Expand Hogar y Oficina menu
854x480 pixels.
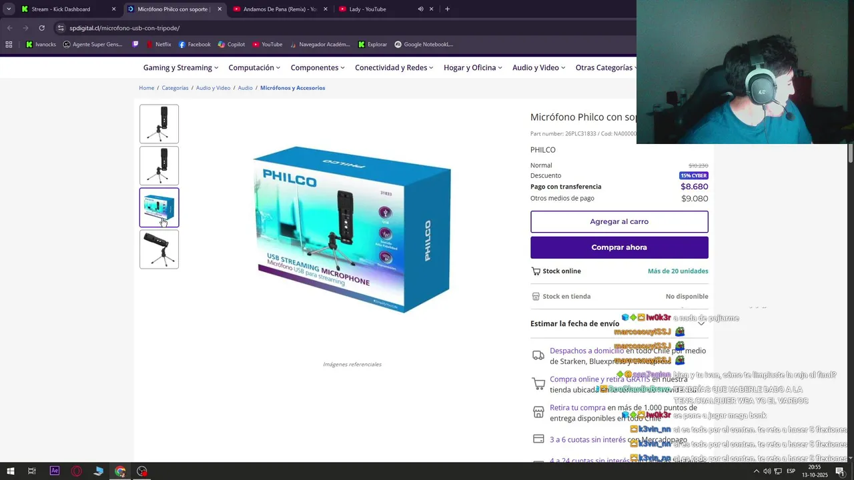pos(473,68)
